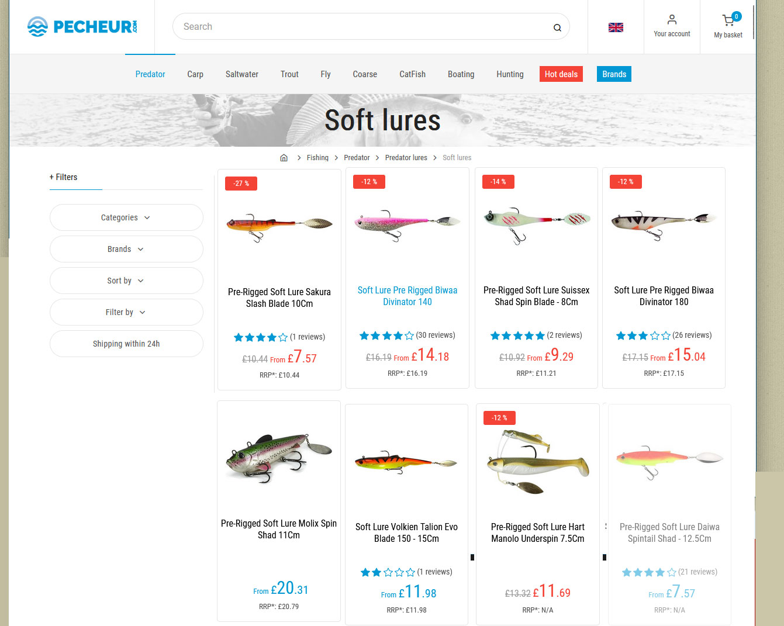This screenshot has width=784, height=626.
Task: Select the Saltwater menu item
Action: coord(242,74)
